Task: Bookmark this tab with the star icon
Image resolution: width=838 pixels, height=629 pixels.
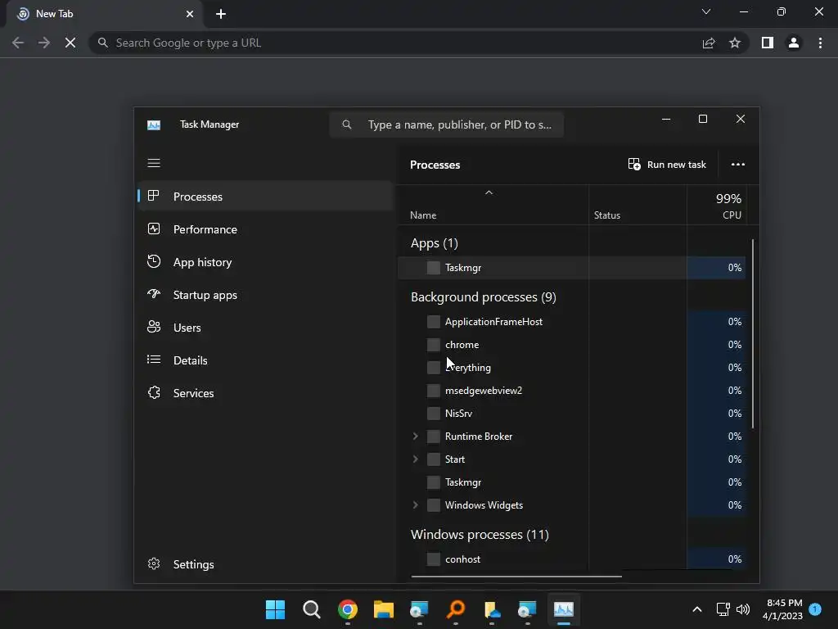Action: (x=735, y=43)
